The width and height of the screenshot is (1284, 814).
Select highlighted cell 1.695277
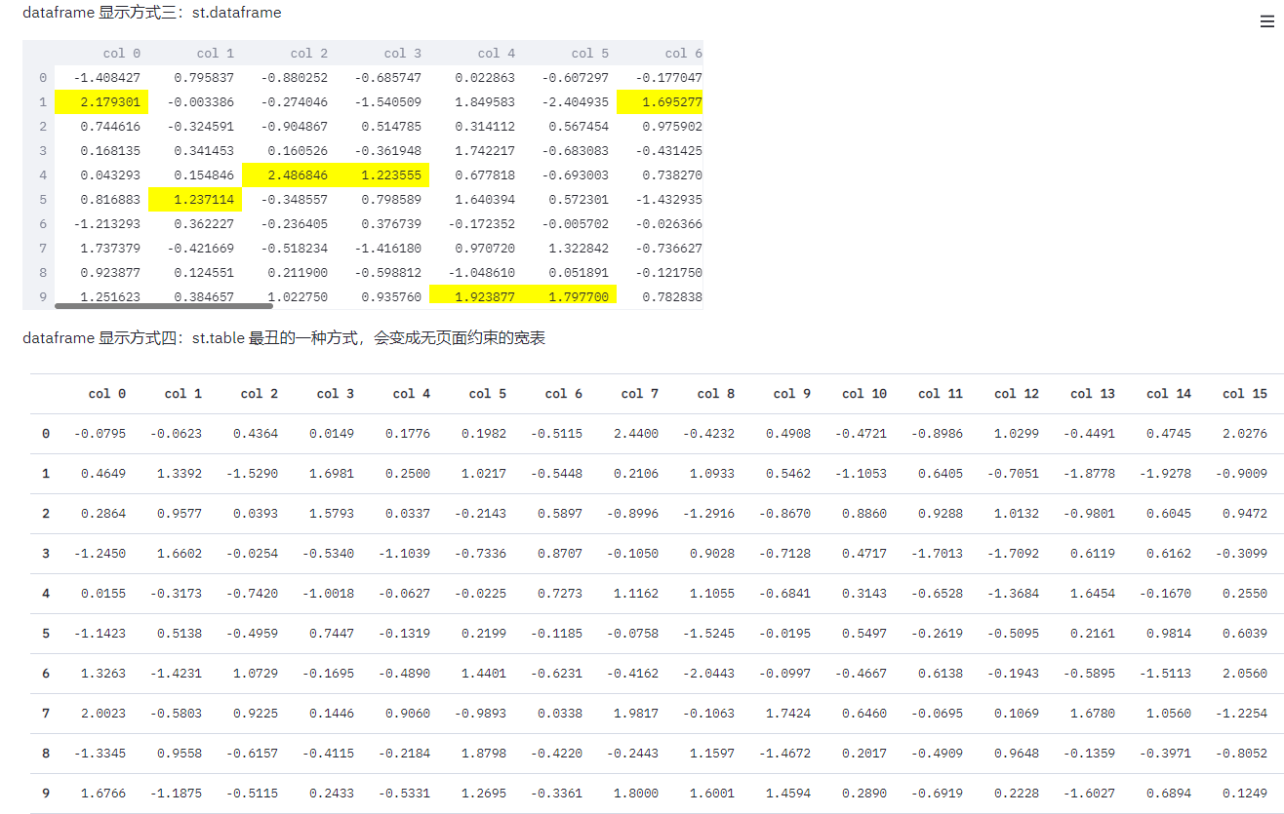[x=660, y=101]
